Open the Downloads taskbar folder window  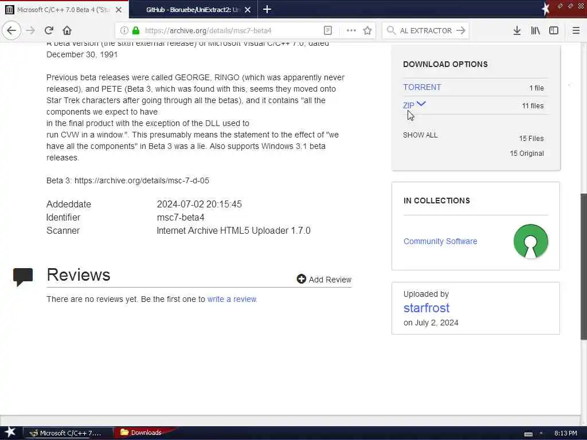142,433
